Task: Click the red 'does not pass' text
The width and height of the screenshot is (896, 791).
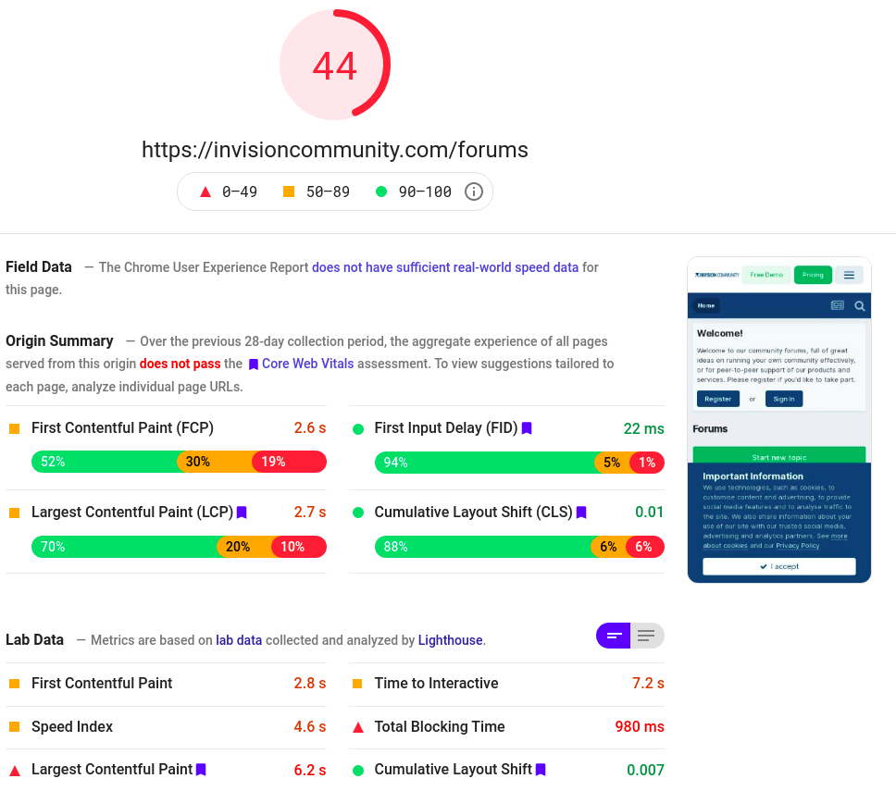Action: point(180,364)
